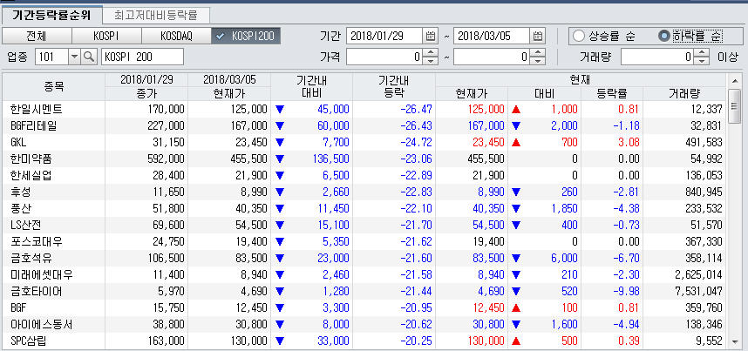Increase the maximum price with up stepper

538,53
